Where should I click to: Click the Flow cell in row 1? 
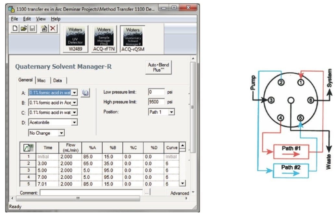(70, 157)
